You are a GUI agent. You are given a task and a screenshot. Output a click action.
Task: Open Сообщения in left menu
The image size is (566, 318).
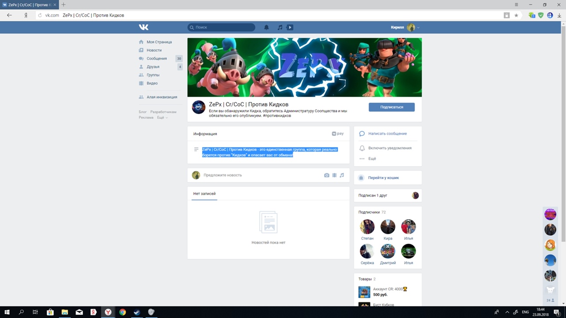pyautogui.click(x=157, y=58)
